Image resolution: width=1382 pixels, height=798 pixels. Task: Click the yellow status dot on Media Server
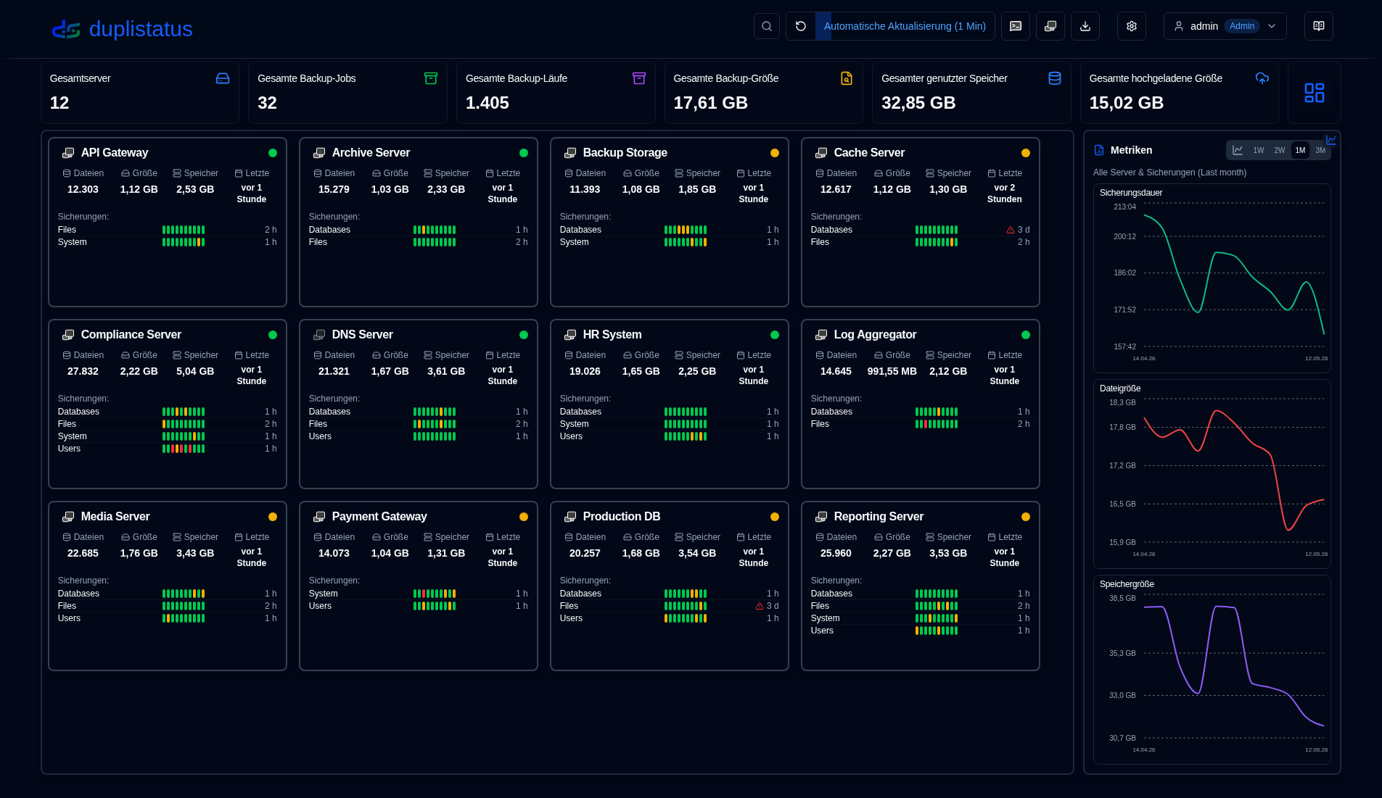[x=273, y=517]
